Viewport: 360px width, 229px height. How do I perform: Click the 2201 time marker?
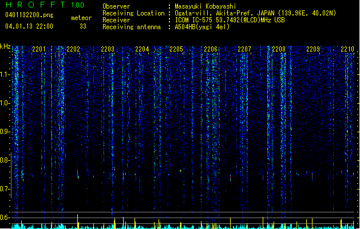(39, 49)
